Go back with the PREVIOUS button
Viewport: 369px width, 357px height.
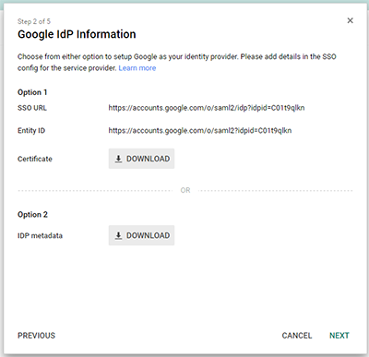[x=36, y=336]
